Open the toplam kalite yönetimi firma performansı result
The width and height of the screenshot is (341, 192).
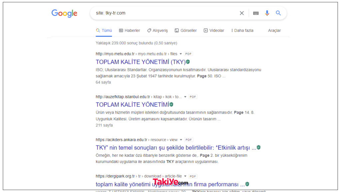pos(170,184)
